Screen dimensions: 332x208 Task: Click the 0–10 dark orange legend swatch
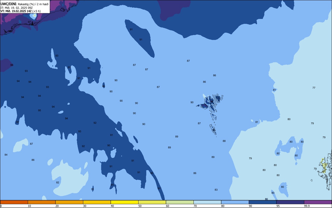pyautogui.click(x=14, y=202)
